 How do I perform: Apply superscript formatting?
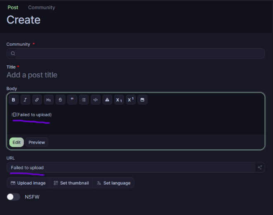(x=131, y=100)
